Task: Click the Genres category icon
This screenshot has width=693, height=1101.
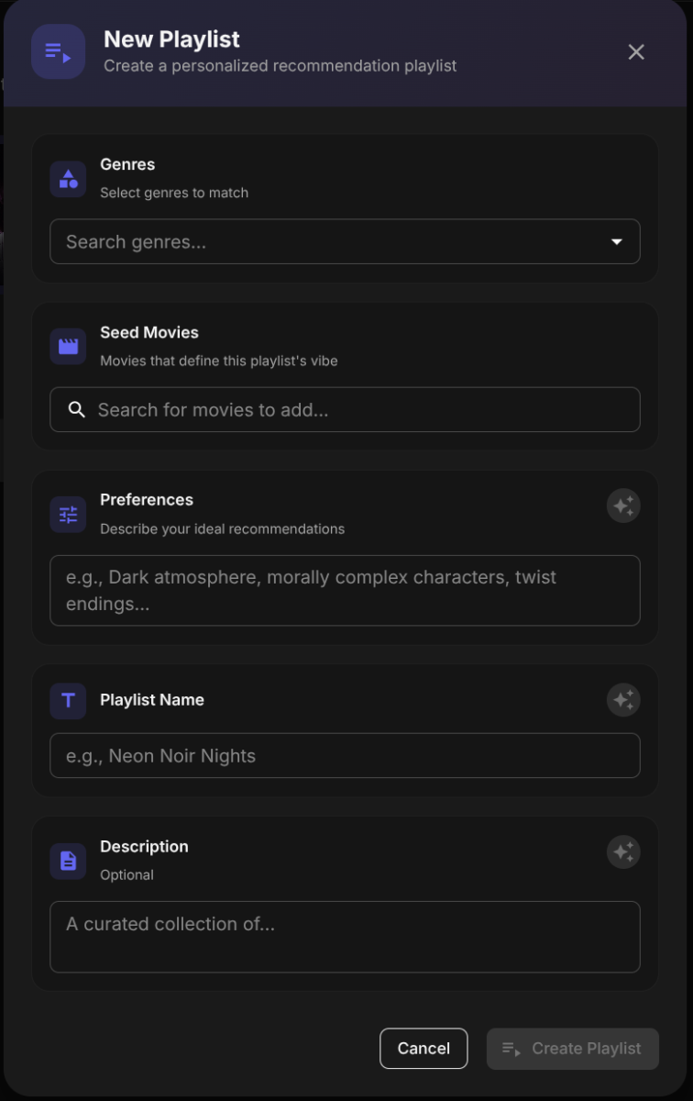Action: (67, 179)
